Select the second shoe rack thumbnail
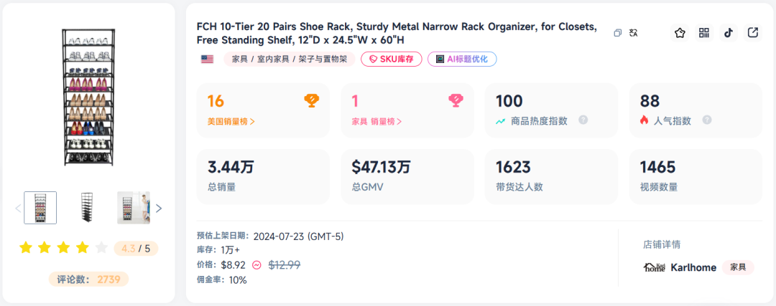 [87, 208]
